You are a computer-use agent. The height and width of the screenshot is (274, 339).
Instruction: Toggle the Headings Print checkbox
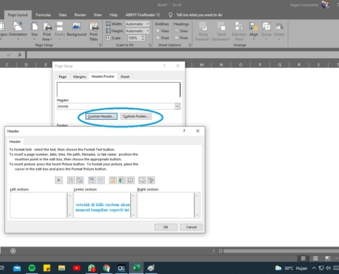coord(177,38)
